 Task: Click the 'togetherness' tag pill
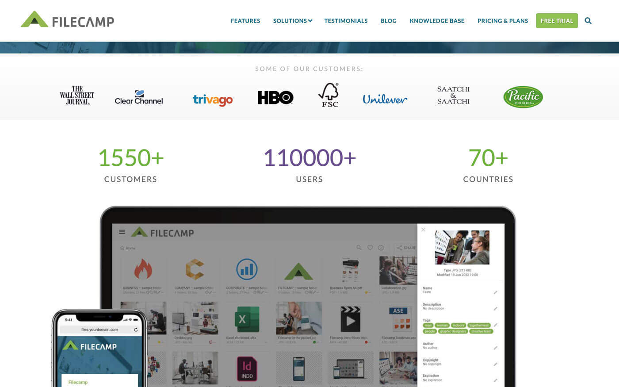click(479, 325)
